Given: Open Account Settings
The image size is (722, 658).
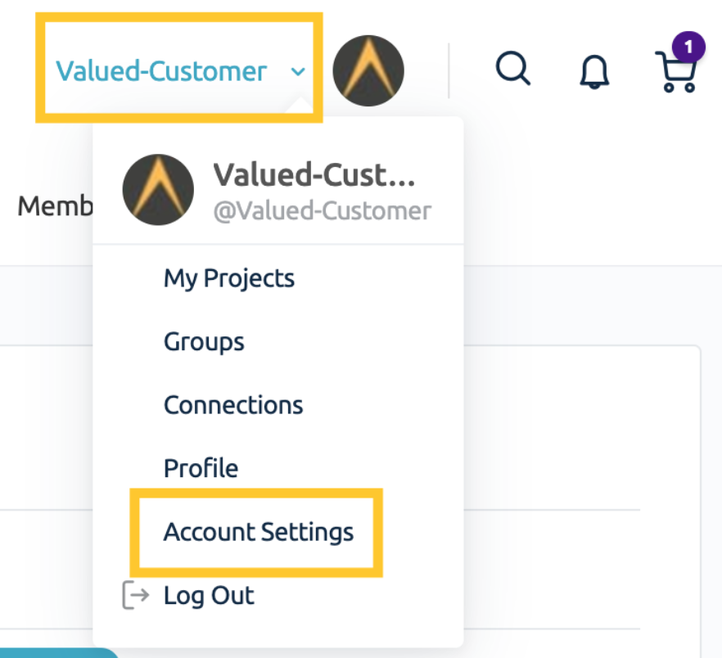Looking at the screenshot, I should point(259,532).
